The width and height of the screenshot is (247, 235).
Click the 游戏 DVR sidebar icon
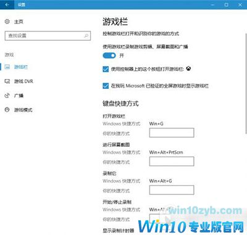tap(7, 81)
